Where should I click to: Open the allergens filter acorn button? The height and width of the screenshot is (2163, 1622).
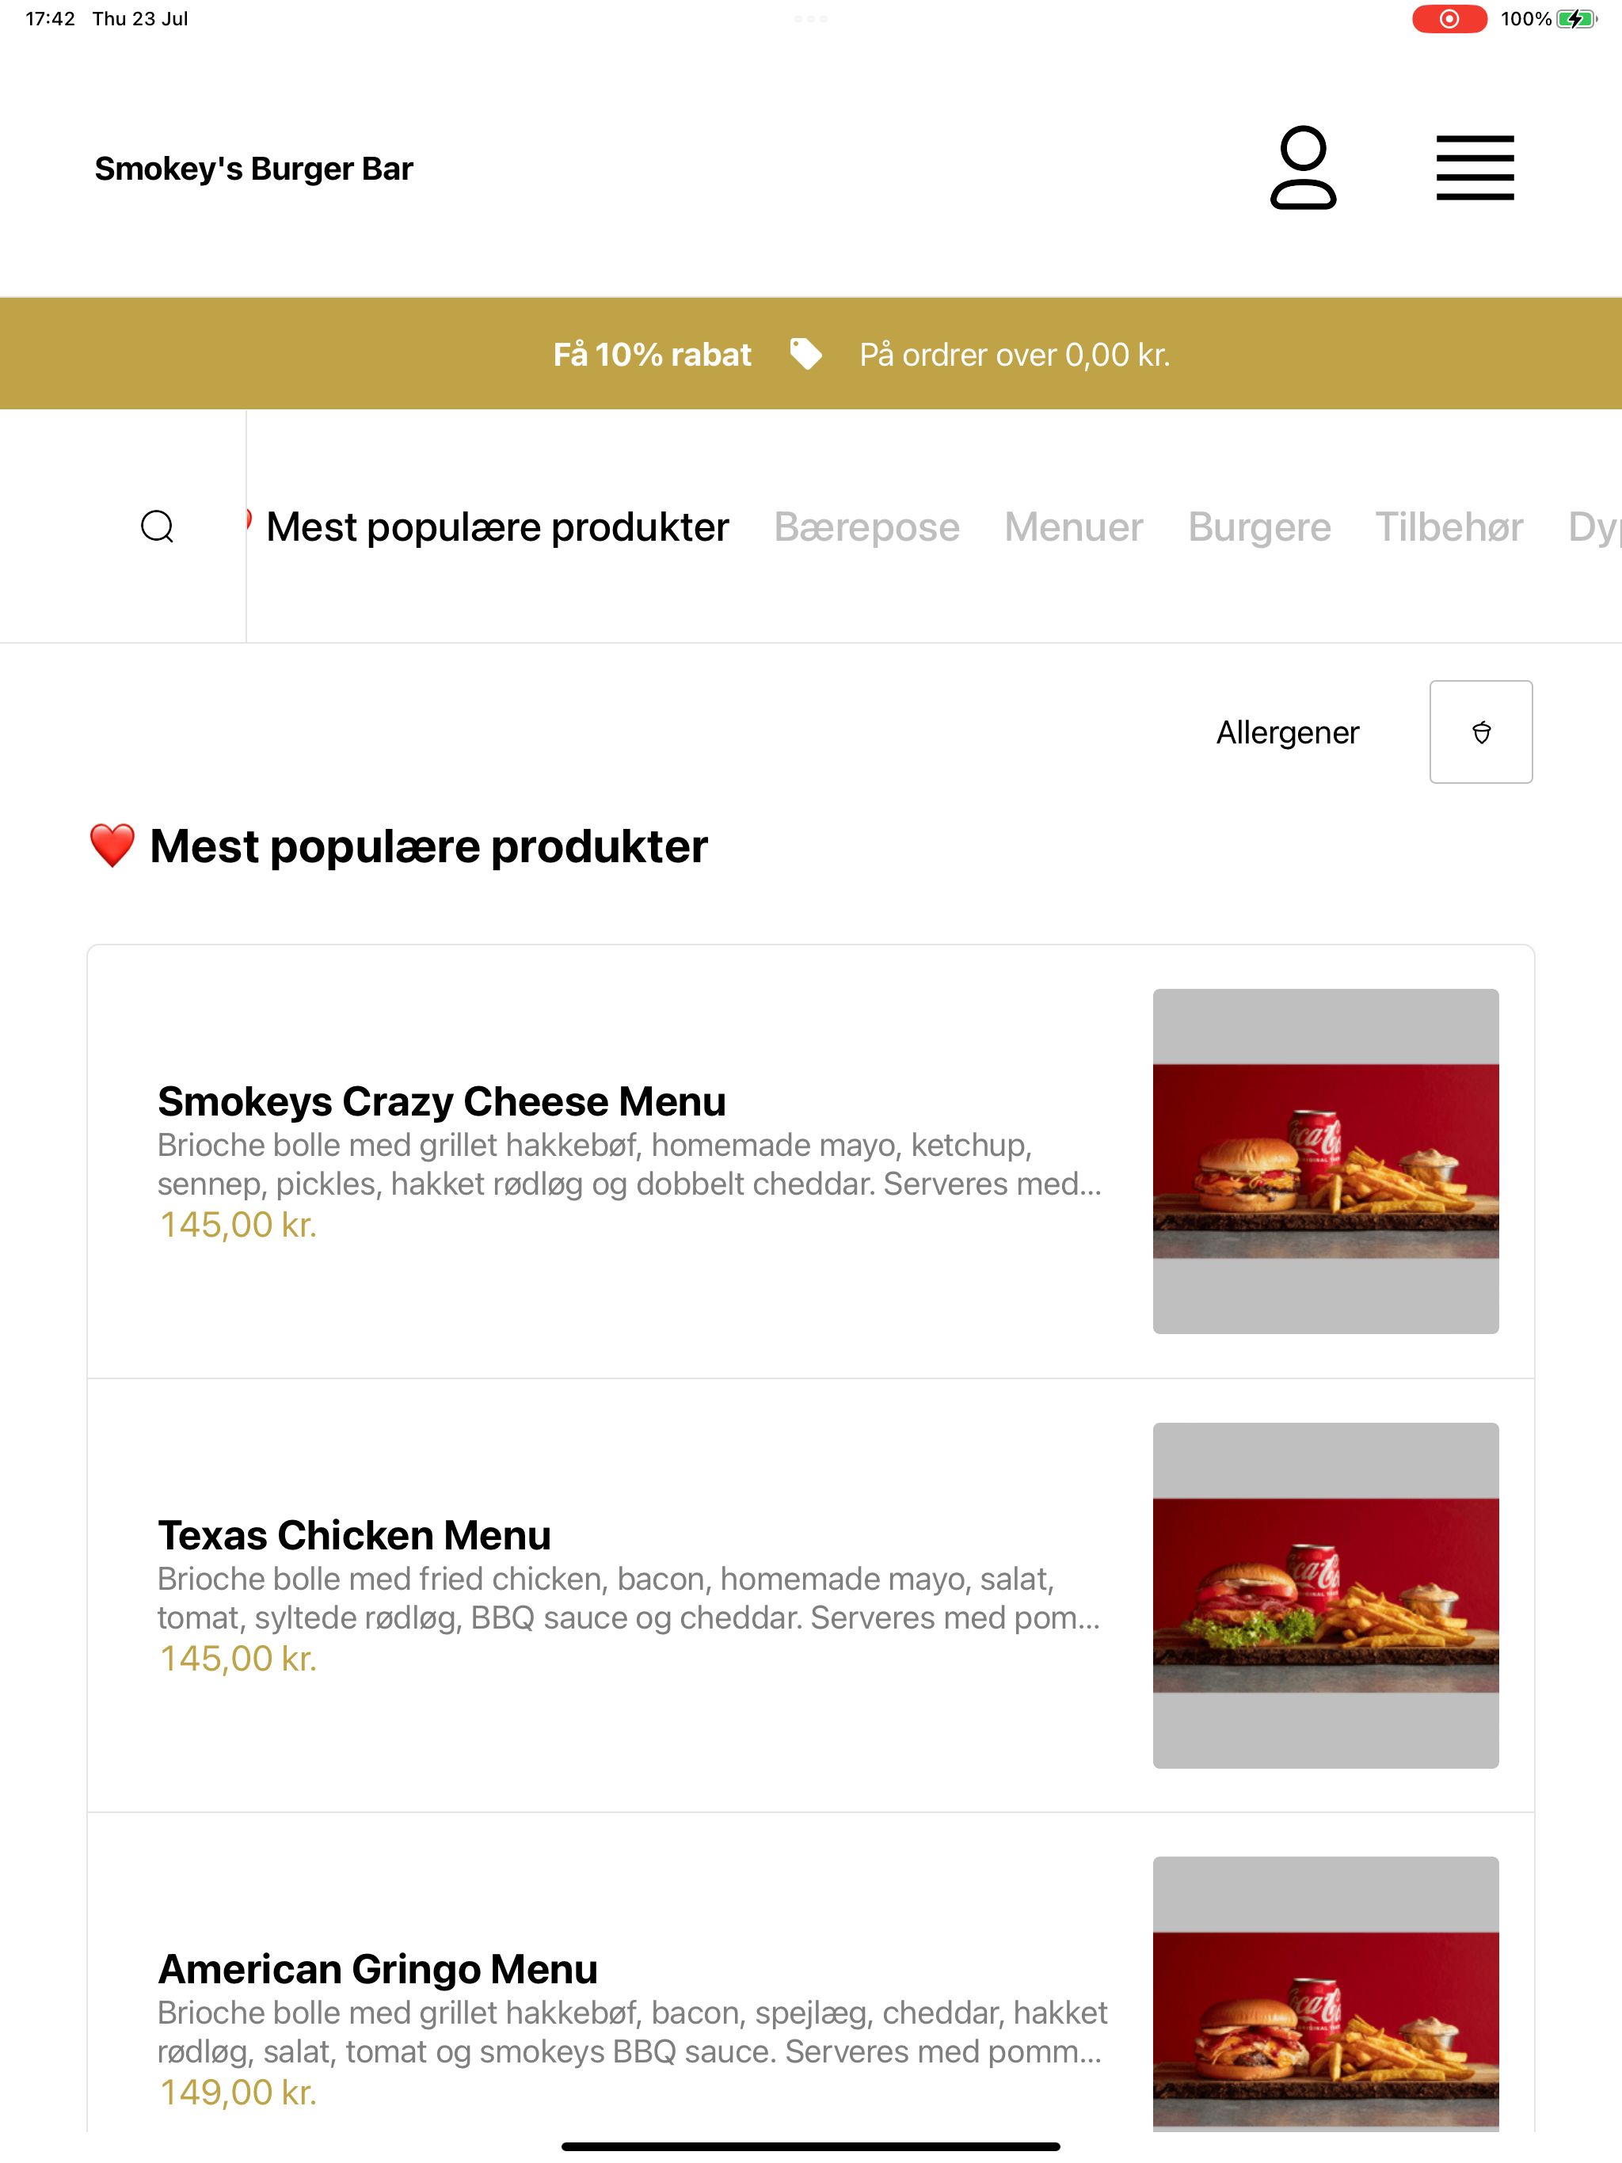(1480, 732)
